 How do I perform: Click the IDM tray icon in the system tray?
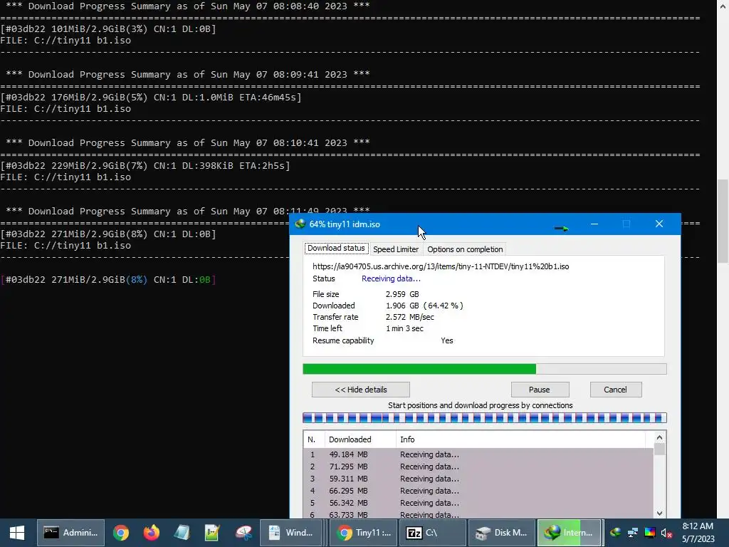pyautogui.click(x=616, y=533)
